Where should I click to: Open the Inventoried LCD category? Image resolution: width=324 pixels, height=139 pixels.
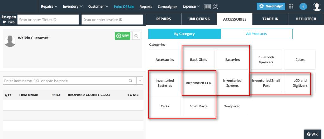199,83
